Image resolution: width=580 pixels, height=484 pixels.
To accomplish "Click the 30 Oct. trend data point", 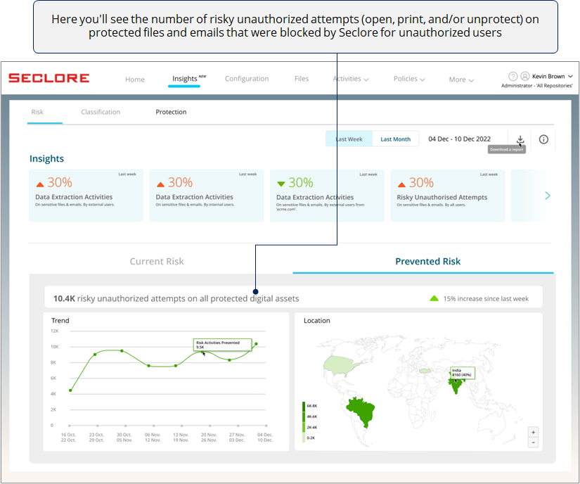I will point(122,351).
